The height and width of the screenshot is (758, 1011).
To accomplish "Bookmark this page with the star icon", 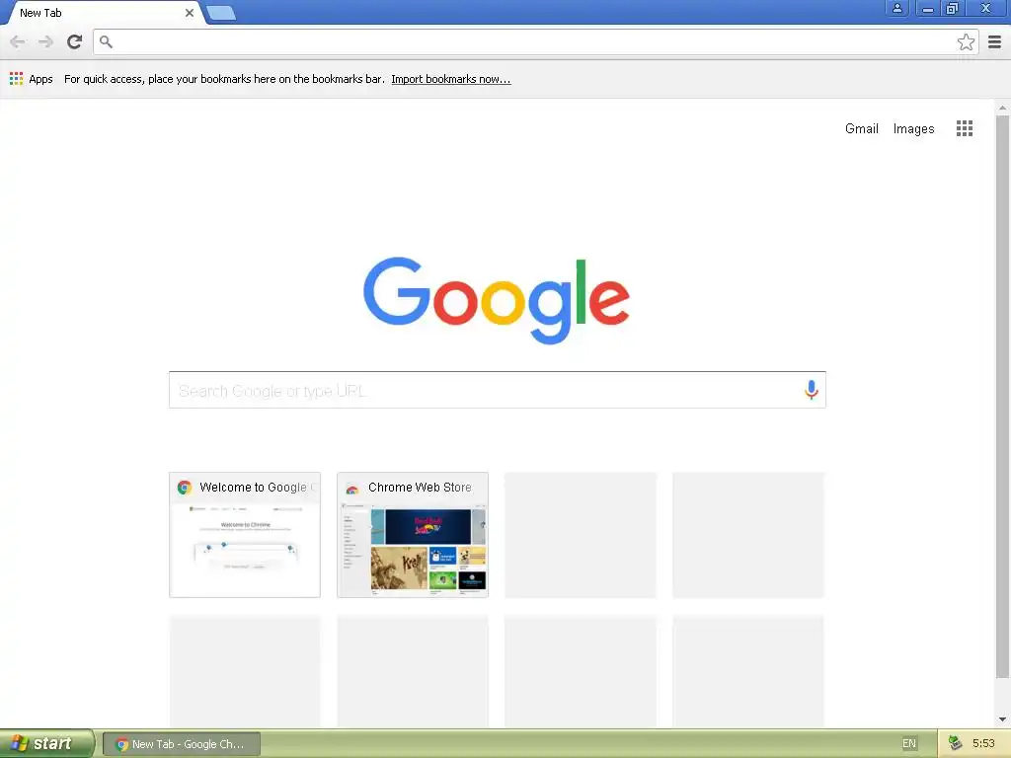I will tap(966, 41).
